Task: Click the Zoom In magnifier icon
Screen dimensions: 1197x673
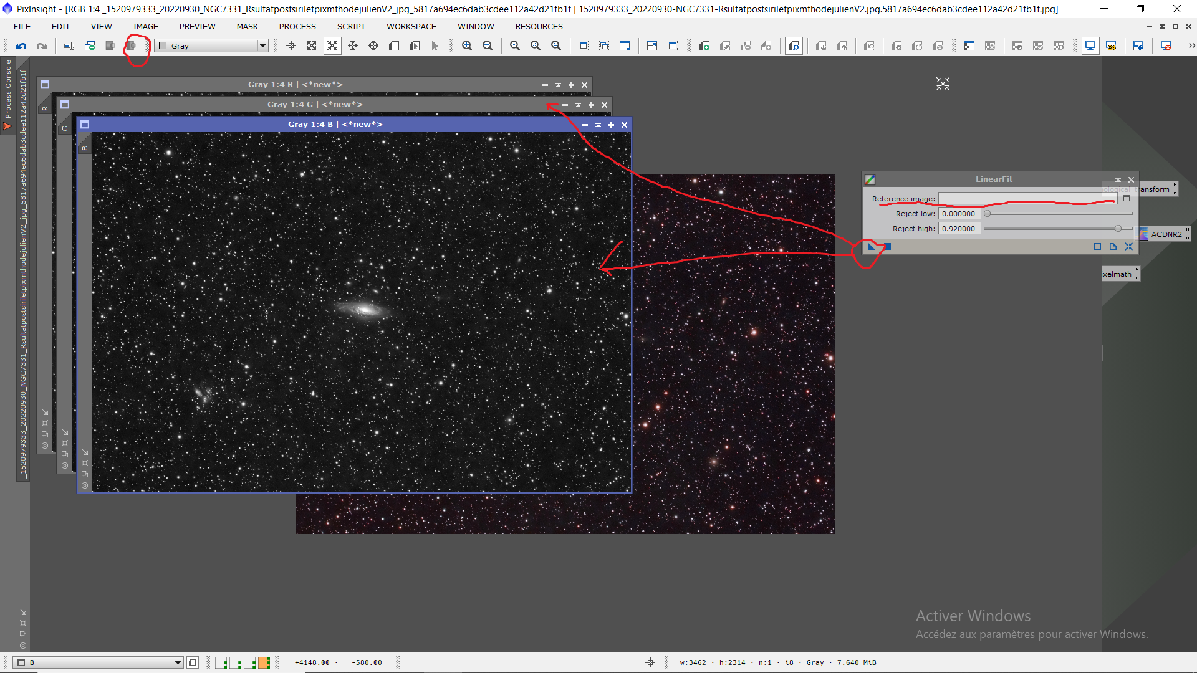Action: pyautogui.click(x=467, y=45)
